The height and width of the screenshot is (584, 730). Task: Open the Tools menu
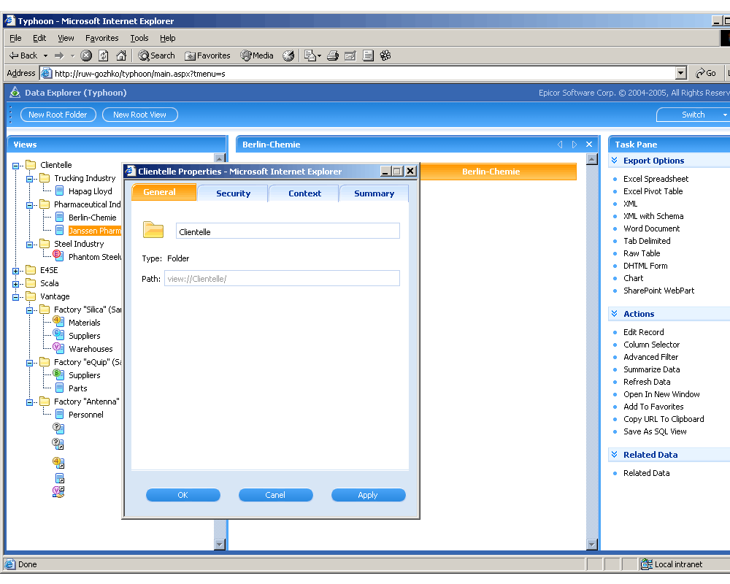(x=139, y=38)
